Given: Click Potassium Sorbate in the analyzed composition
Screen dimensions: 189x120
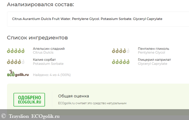Looking at the screenshot, I should (116, 19).
